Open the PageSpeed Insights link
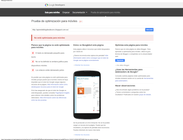Image resolution: width=183 pixels, height=140 pixels. 63,93
